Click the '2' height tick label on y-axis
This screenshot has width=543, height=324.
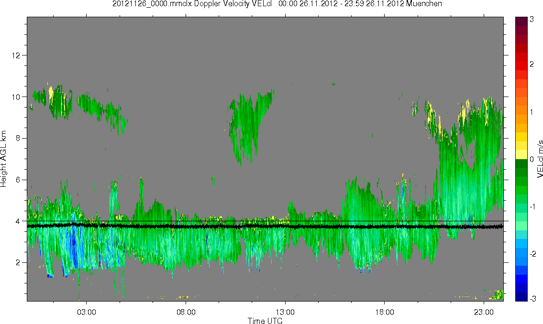coord(18,262)
